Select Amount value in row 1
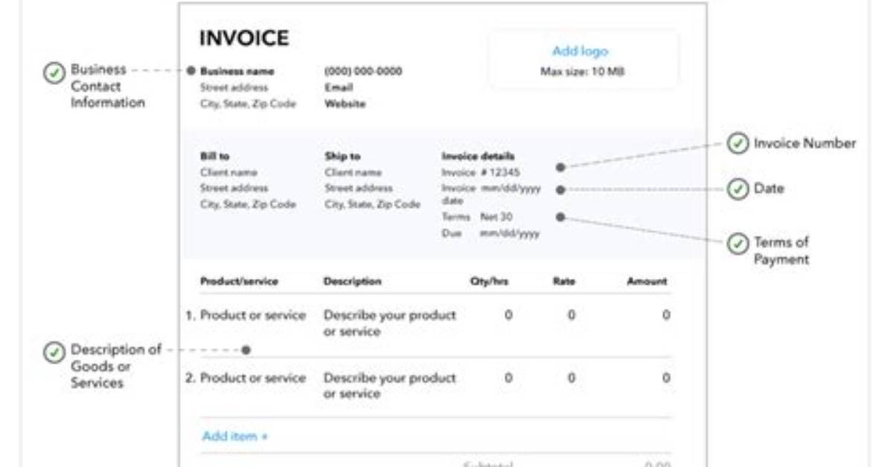Viewport: 890px width, 467px height. [x=666, y=315]
